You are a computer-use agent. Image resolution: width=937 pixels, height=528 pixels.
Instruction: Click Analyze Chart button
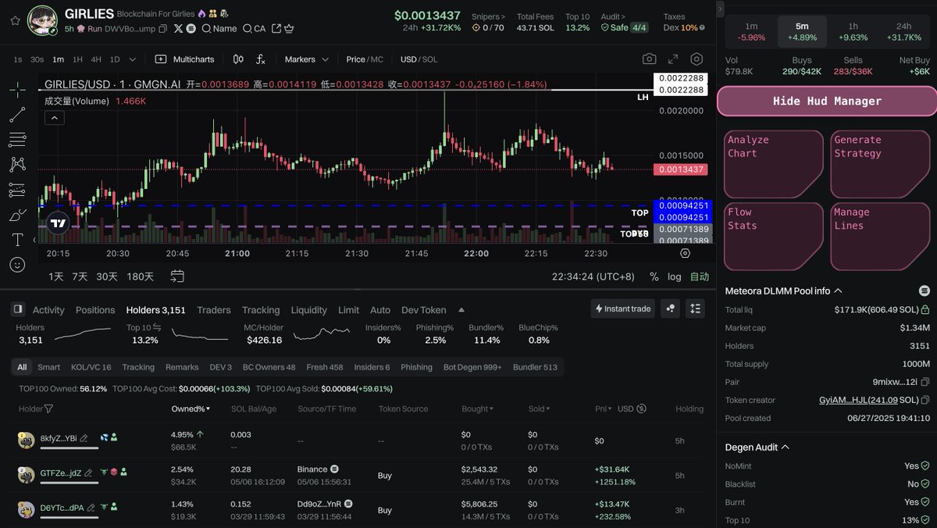click(x=774, y=164)
